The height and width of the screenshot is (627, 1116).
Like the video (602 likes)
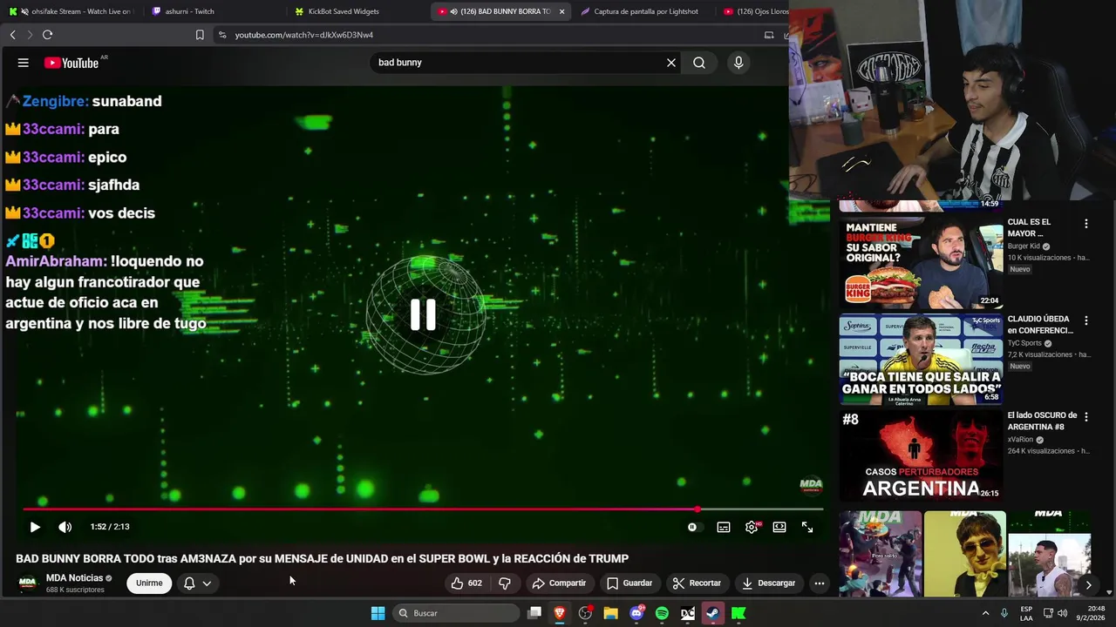point(466,583)
